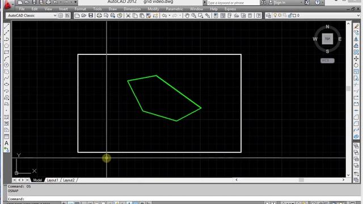Click the Plot Preview icon
Viewport: 363px width, 204px height.
106,15
